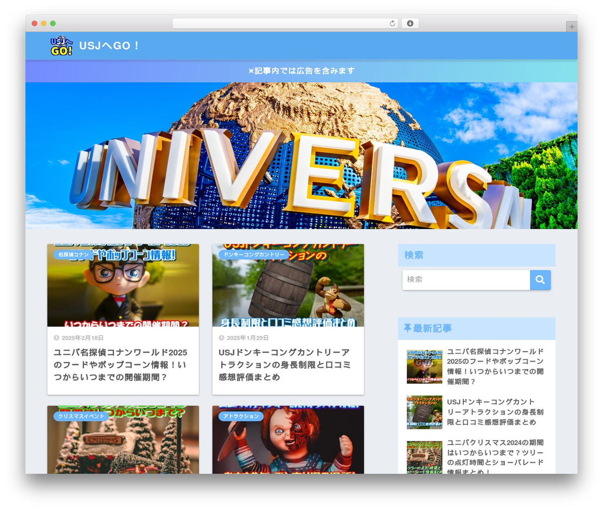This screenshot has width=603, height=510.
Task: Click the ※記事内では広告を含みます notice bar
Action: point(301,71)
